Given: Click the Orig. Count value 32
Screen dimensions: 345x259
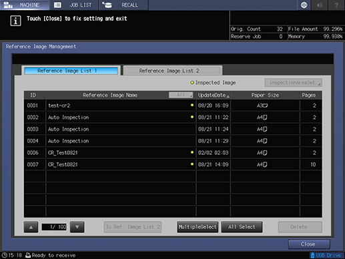Looking at the screenshot, I should click(280, 29).
